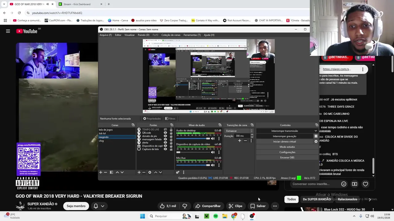
Task: Show hidden system tray icons
Action: 354,216
